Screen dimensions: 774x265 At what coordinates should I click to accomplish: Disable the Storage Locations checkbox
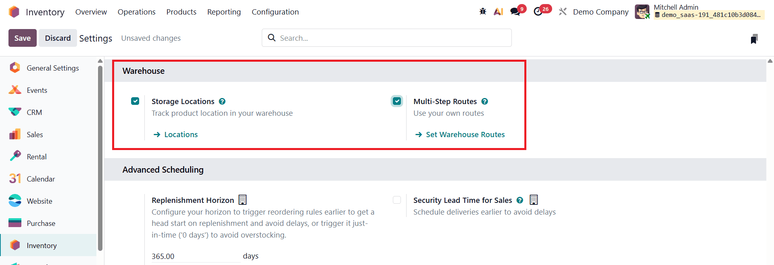[135, 101]
